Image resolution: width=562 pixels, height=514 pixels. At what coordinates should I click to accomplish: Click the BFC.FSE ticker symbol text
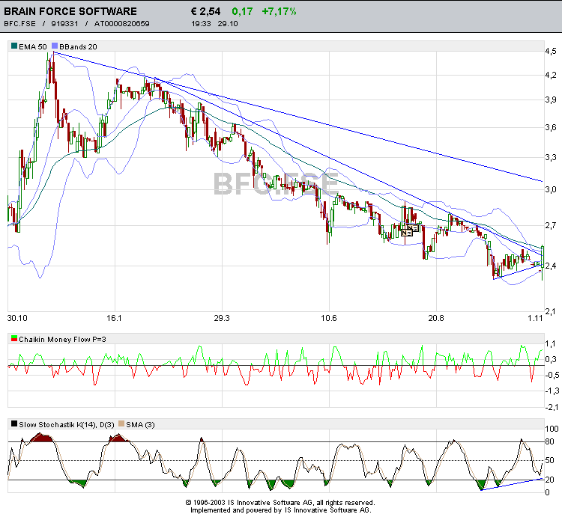(x=19, y=24)
